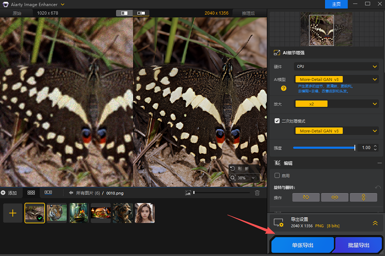The image size is (385, 256).
Task: Adjust the thumbnail size slider
Action: pos(222,193)
